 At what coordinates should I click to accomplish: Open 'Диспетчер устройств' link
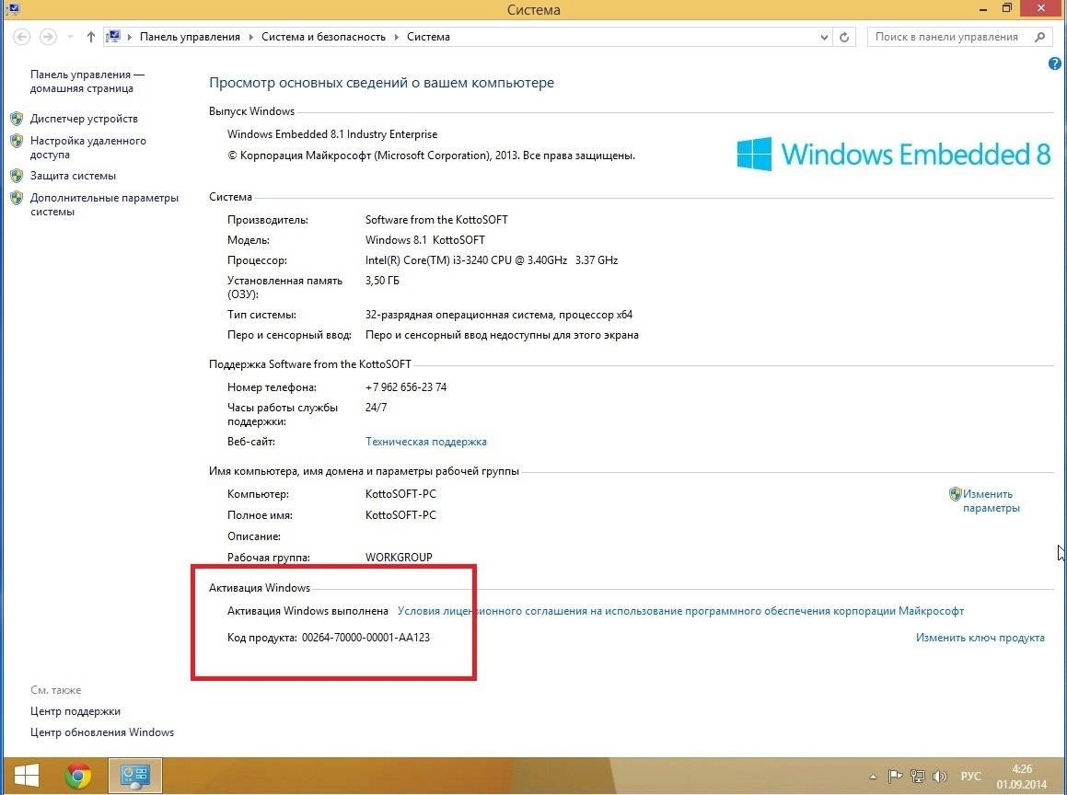84,119
